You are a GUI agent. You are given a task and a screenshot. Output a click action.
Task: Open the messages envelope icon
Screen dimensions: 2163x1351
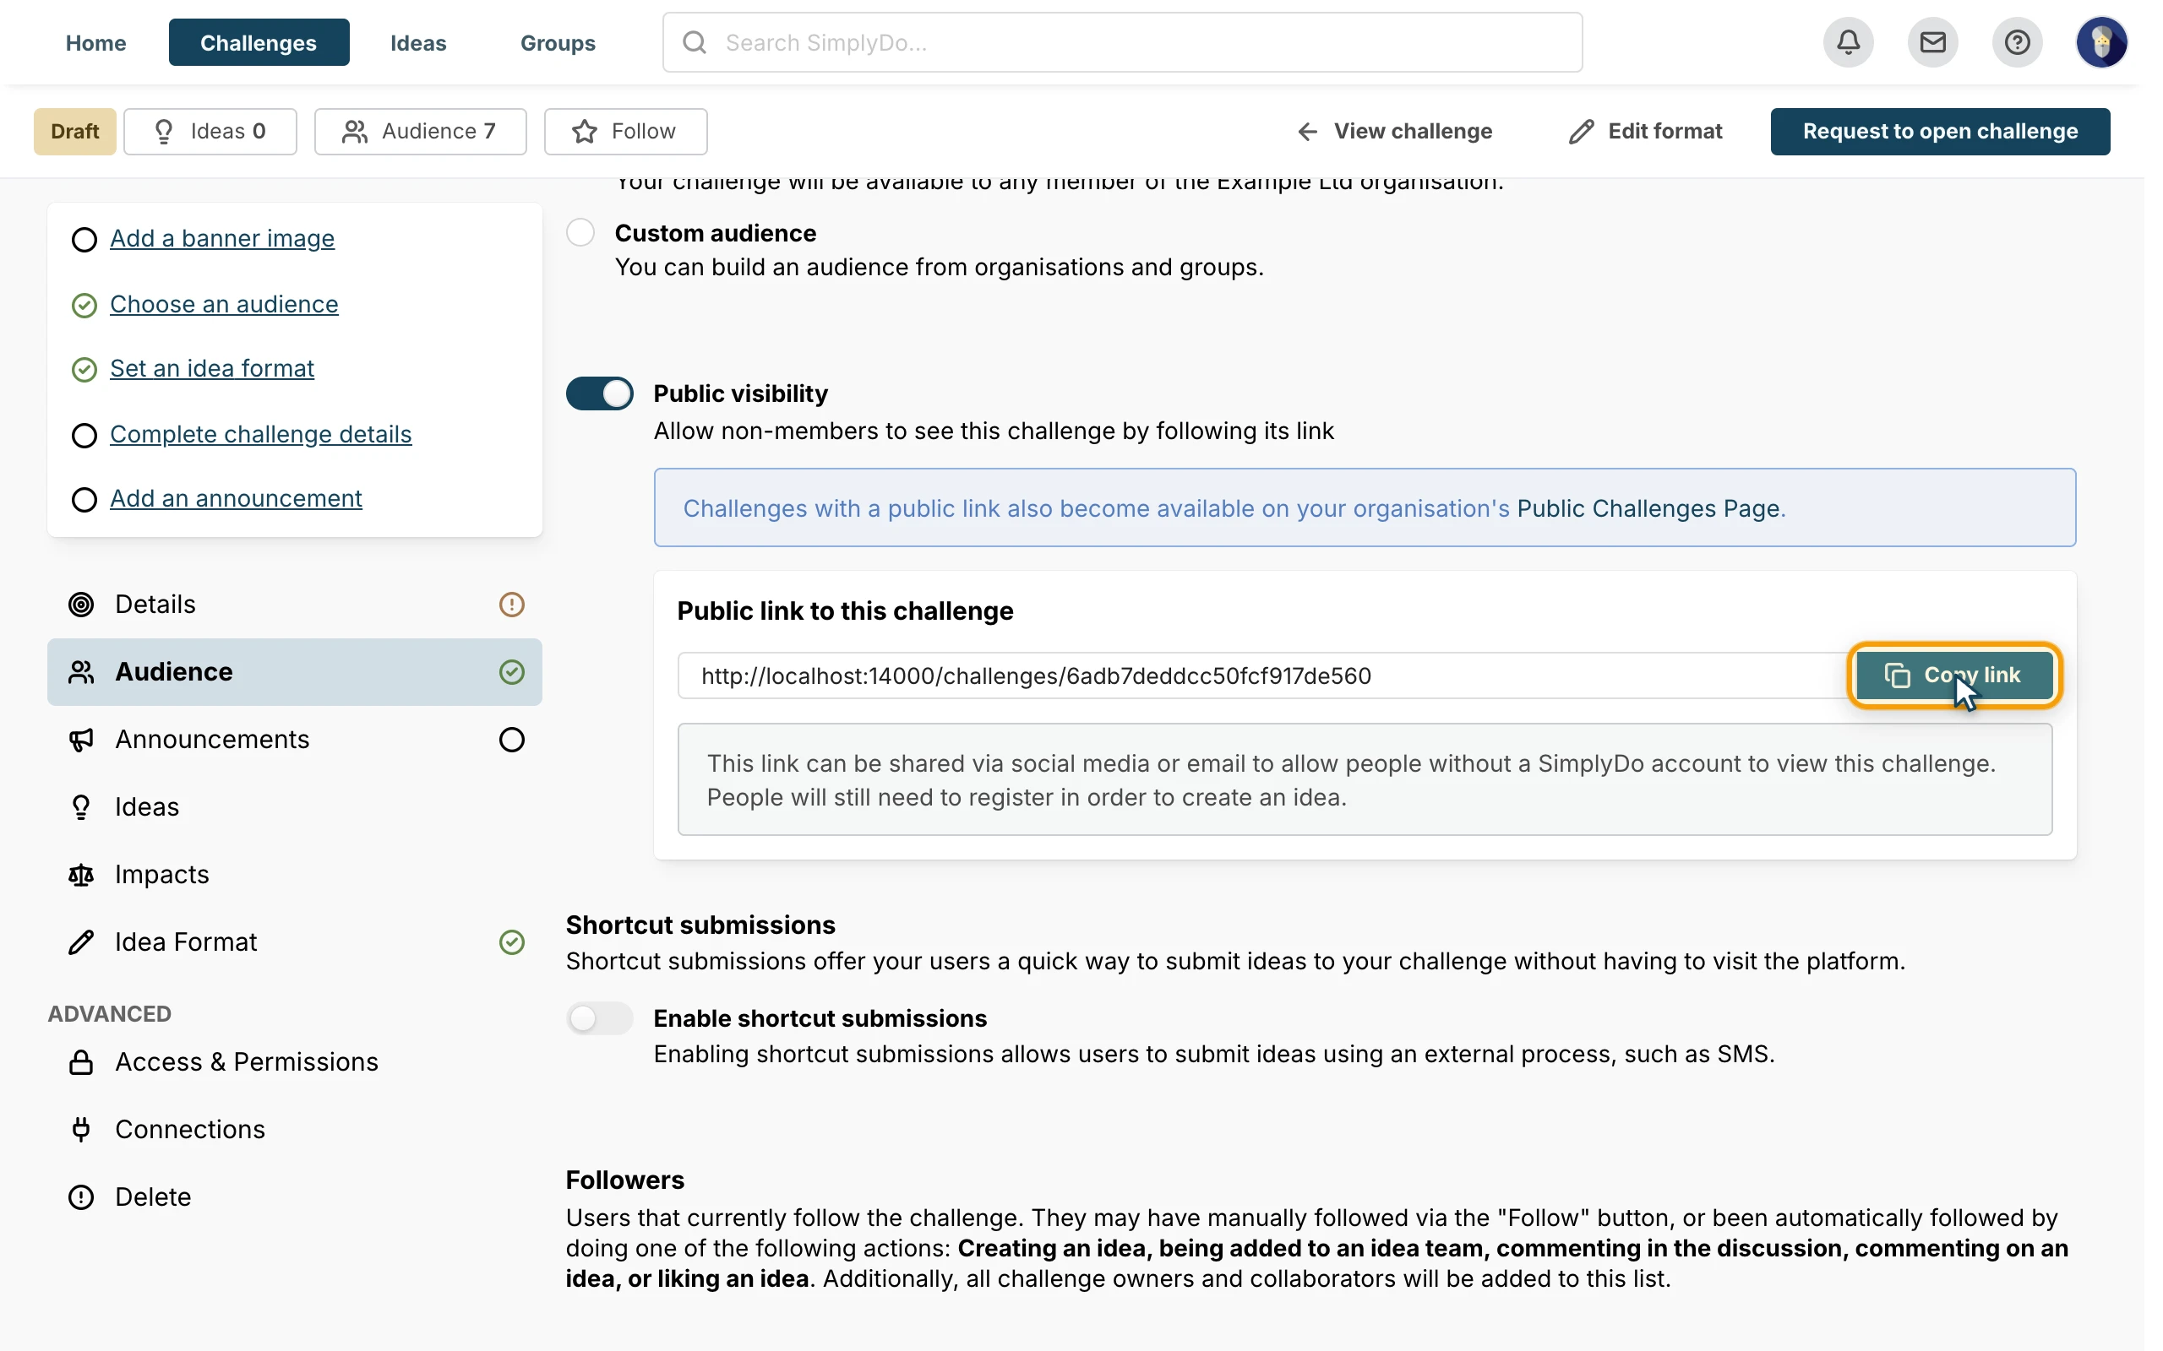point(1932,42)
